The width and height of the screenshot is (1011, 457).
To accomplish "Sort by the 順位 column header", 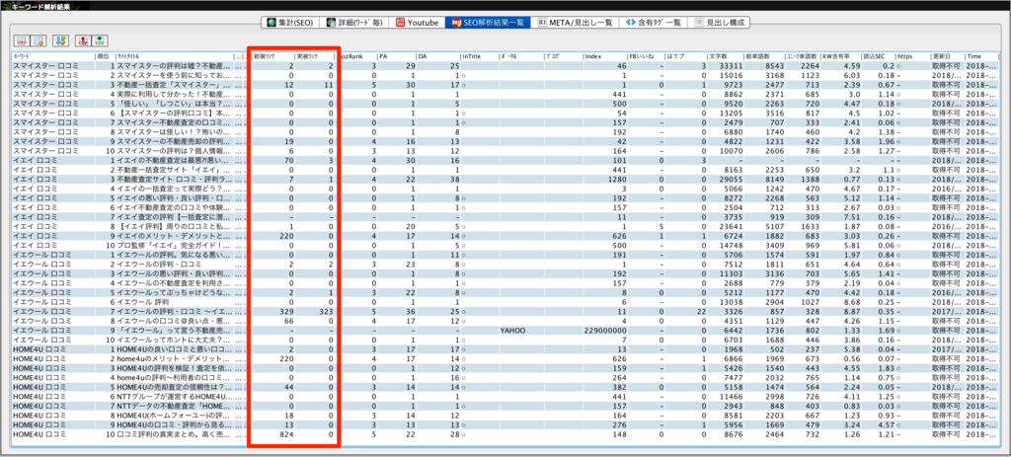I will point(105,56).
